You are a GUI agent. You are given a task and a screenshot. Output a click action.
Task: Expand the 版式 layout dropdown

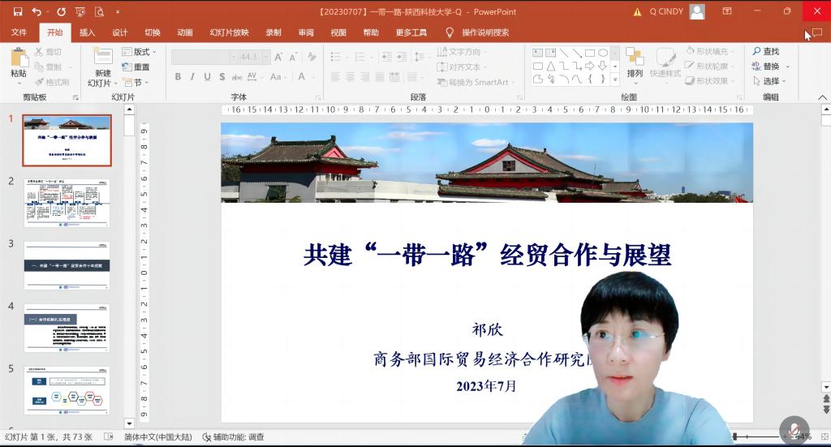[139, 52]
